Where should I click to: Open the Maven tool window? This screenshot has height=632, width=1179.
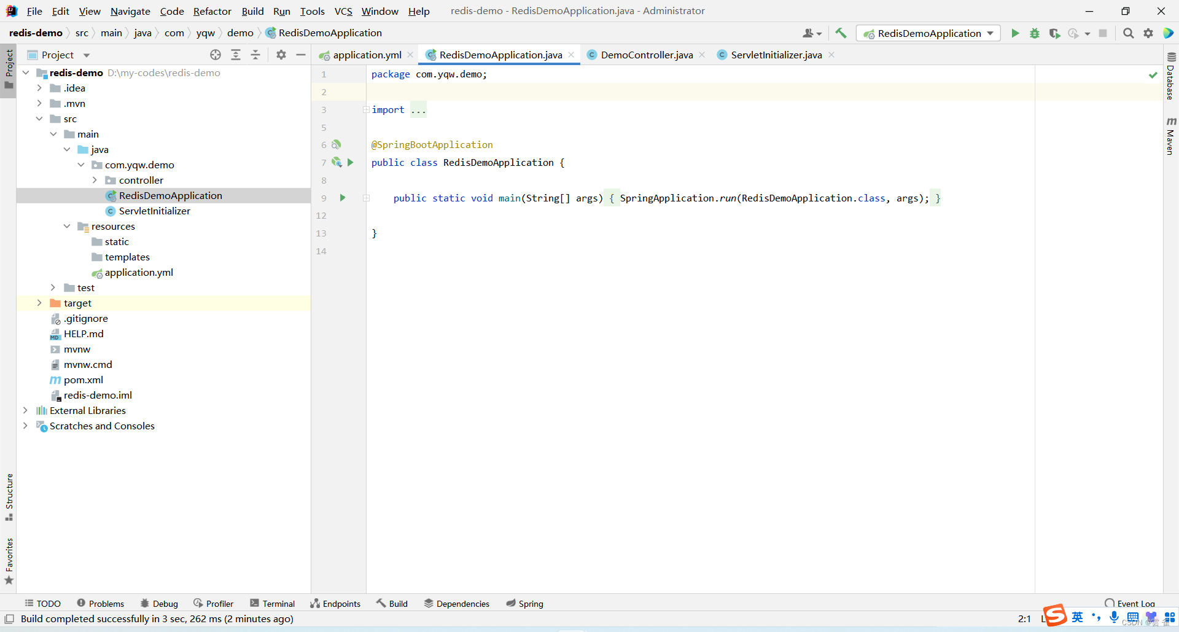coord(1171,136)
